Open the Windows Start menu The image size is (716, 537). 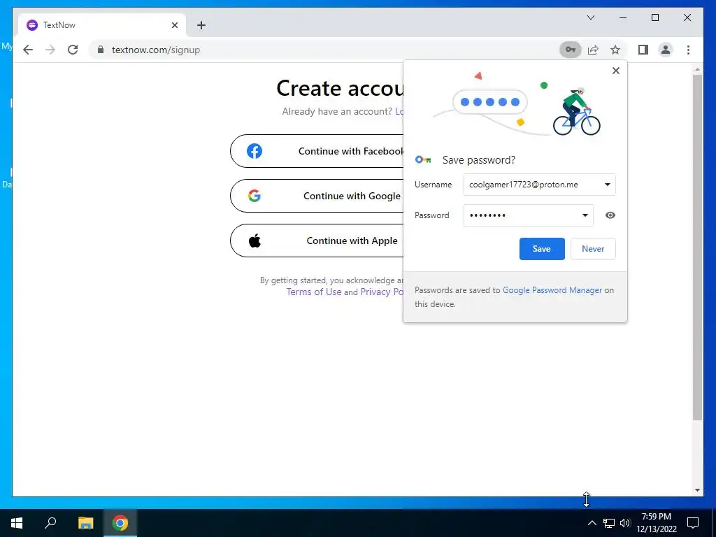(17, 523)
